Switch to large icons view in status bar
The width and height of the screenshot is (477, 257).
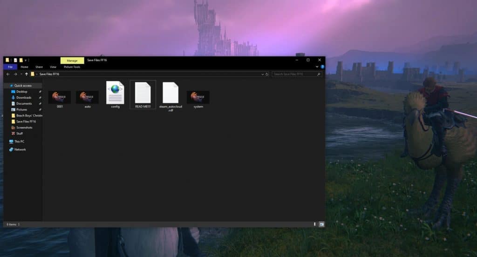[x=321, y=224]
